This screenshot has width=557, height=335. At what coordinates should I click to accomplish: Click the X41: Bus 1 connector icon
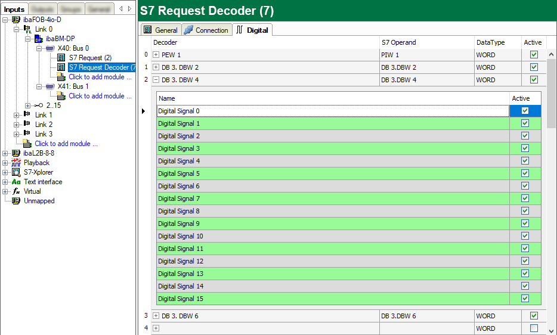point(50,86)
